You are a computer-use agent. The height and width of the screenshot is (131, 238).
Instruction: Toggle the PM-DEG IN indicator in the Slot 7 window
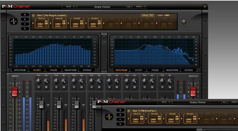(99, 23)
